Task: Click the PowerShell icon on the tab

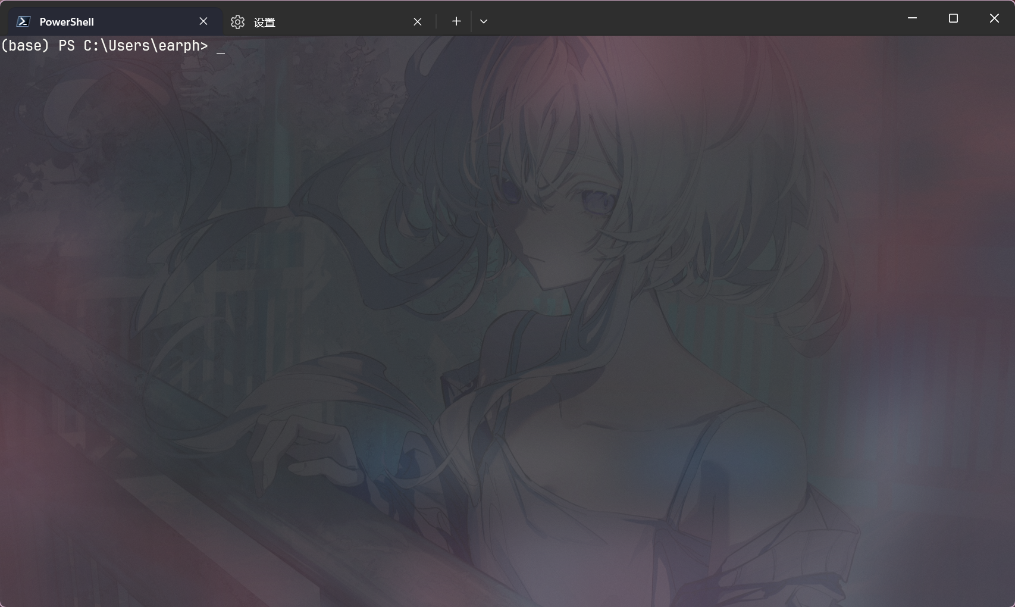Action: coord(23,21)
